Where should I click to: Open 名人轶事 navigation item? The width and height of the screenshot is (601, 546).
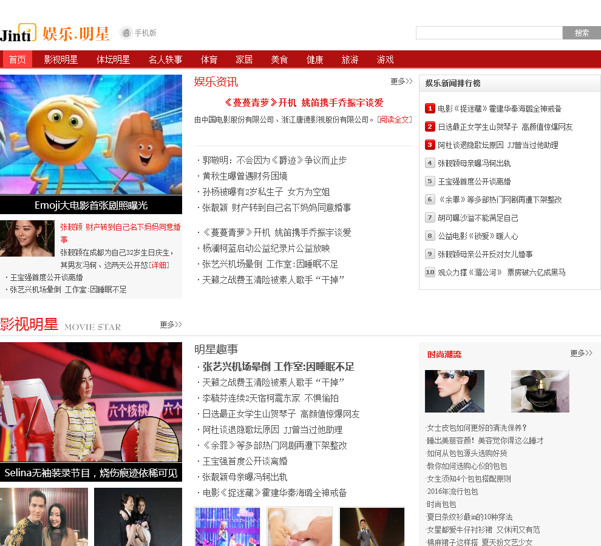[x=165, y=59]
